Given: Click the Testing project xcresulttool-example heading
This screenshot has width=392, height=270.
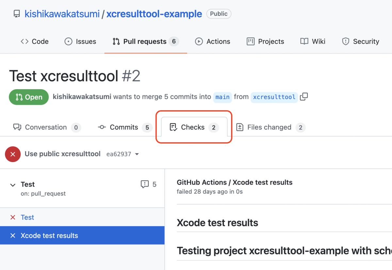Looking at the screenshot, I should [284, 251].
